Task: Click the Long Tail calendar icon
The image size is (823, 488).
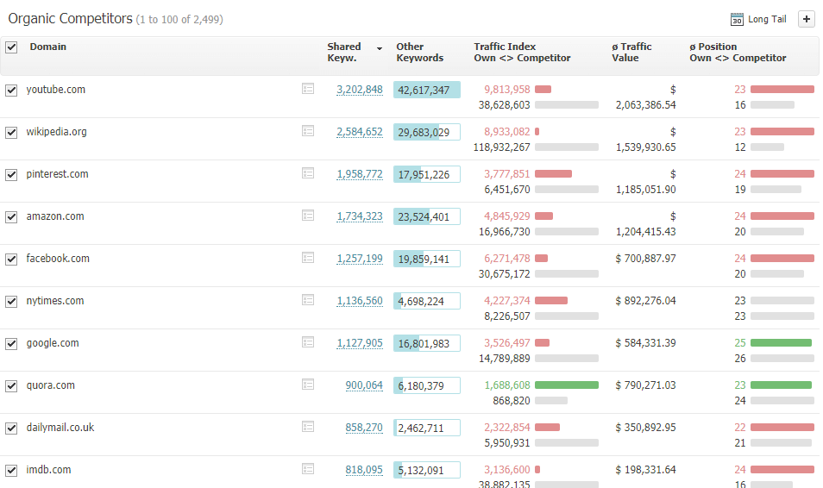Action: point(737,20)
